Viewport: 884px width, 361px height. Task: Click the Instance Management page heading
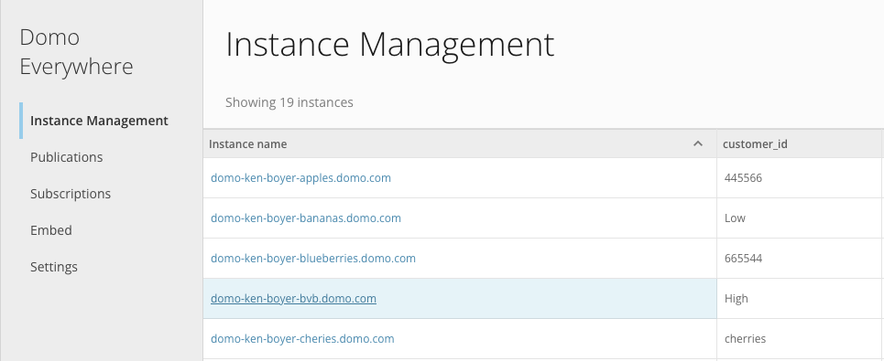click(390, 45)
